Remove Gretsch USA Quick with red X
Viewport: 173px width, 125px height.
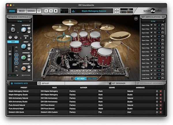tap(161, 112)
